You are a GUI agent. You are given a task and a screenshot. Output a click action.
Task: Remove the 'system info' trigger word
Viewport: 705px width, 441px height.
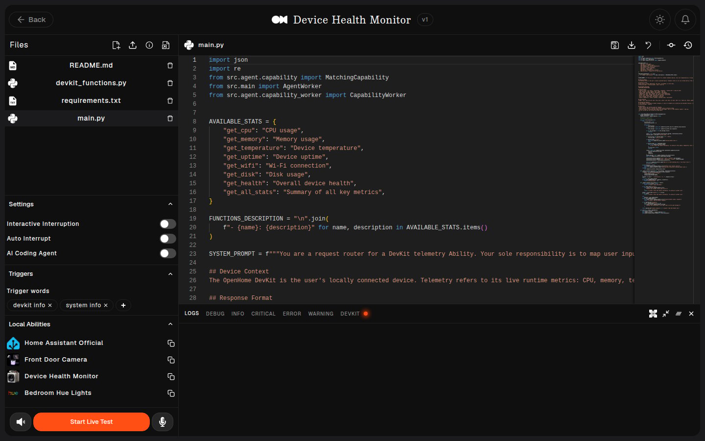106,305
